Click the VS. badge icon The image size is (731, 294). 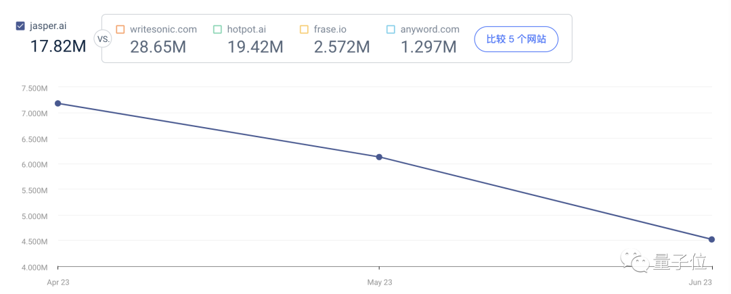click(x=104, y=39)
